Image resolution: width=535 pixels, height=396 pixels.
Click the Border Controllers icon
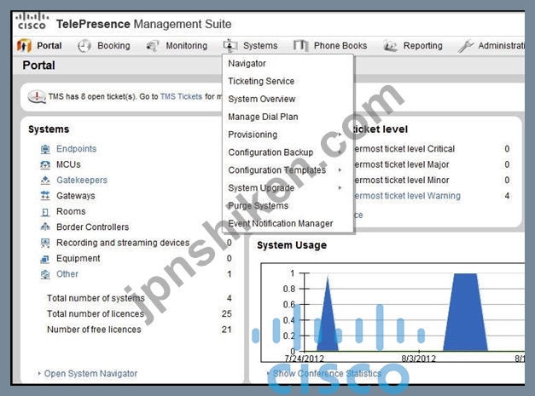[x=45, y=227]
